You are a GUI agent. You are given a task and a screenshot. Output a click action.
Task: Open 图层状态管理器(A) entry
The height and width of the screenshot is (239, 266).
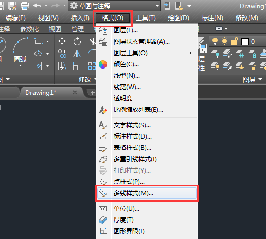point(147,42)
